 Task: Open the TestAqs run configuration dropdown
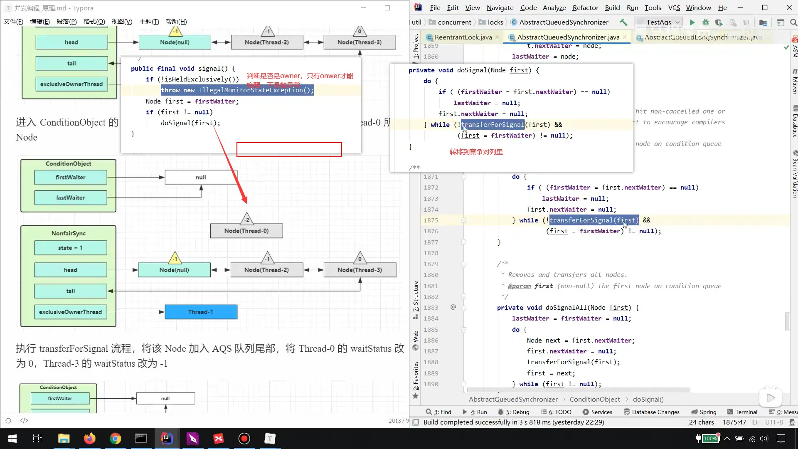coord(659,22)
